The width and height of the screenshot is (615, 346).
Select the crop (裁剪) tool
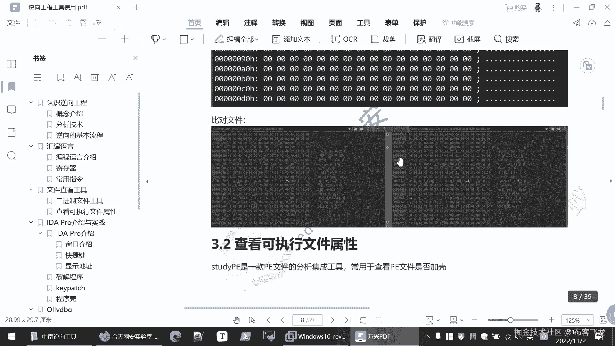[x=383, y=39]
